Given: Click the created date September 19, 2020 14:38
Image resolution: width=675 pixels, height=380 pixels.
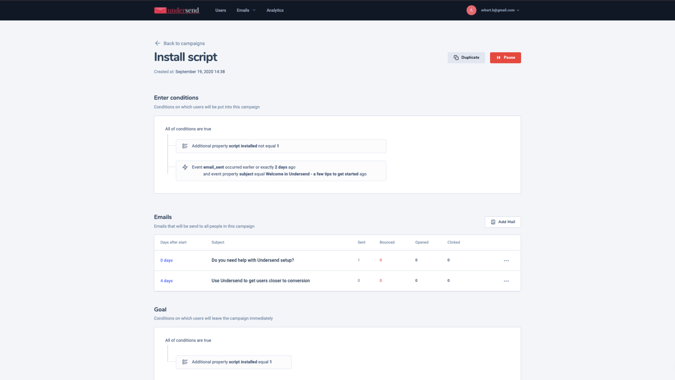Looking at the screenshot, I should point(200,72).
